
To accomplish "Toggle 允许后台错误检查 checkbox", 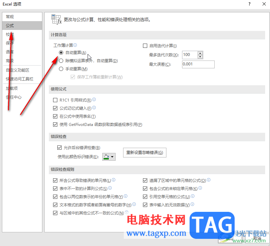I will pos(59,148).
